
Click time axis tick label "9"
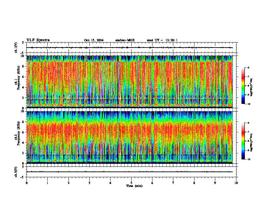(x=215, y=183)
